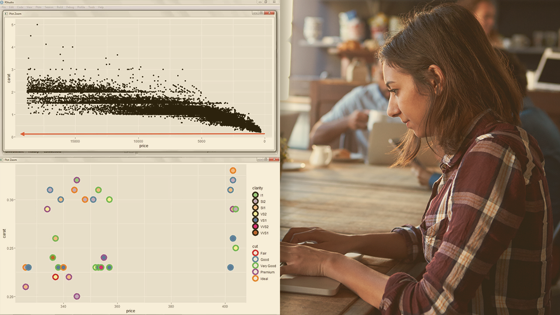Open the Tools menu

coord(91,7)
